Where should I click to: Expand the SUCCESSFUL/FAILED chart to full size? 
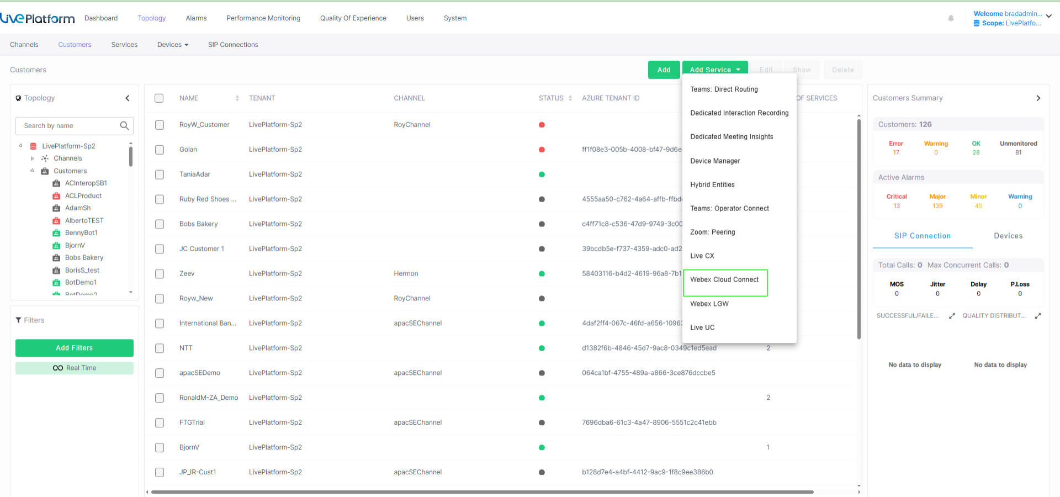[x=952, y=316]
